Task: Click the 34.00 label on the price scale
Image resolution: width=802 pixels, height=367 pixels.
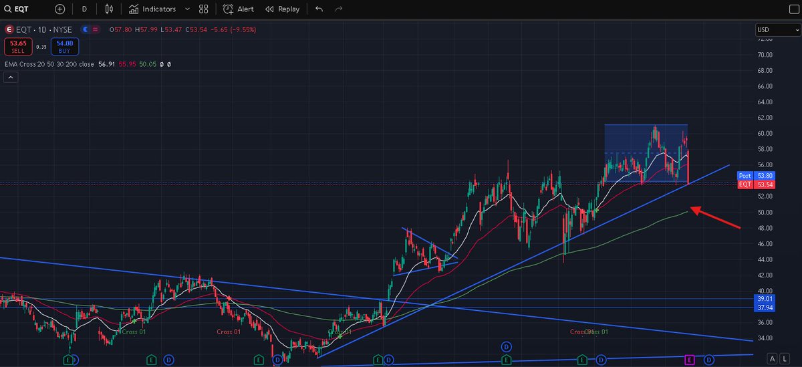Action: click(x=765, y=338)
